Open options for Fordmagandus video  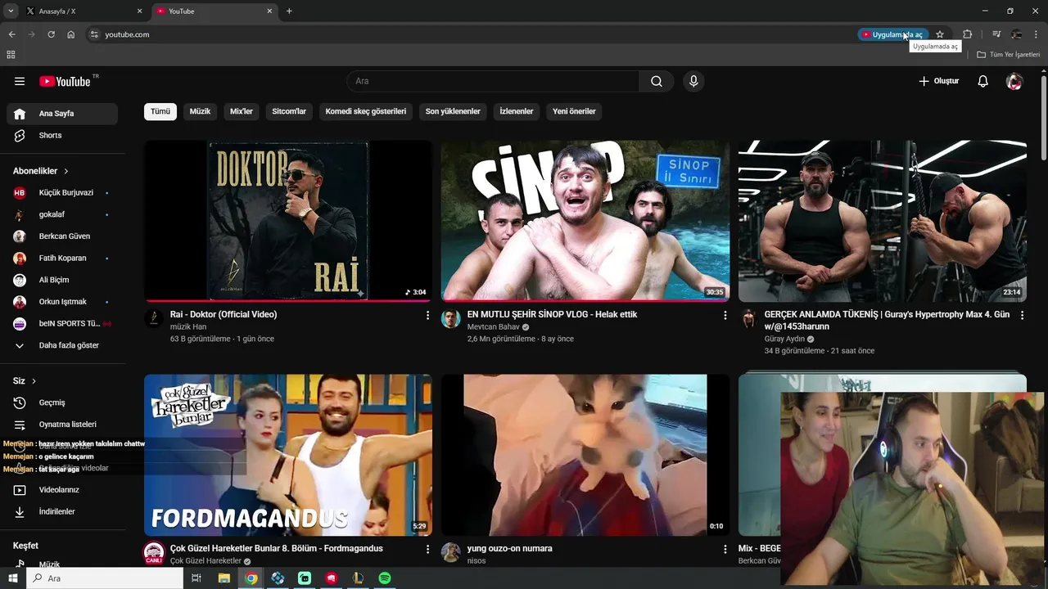click(x=427, y=549)
